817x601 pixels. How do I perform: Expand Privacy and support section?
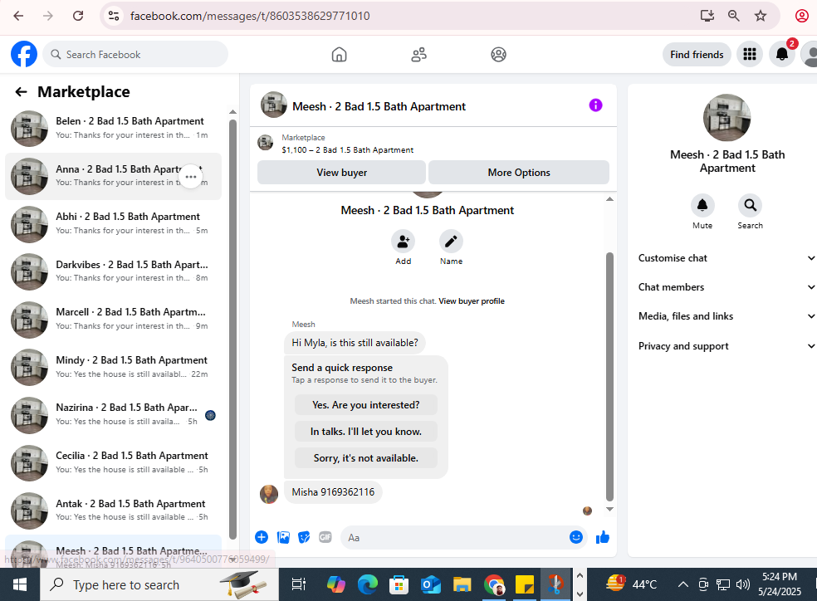726,346
